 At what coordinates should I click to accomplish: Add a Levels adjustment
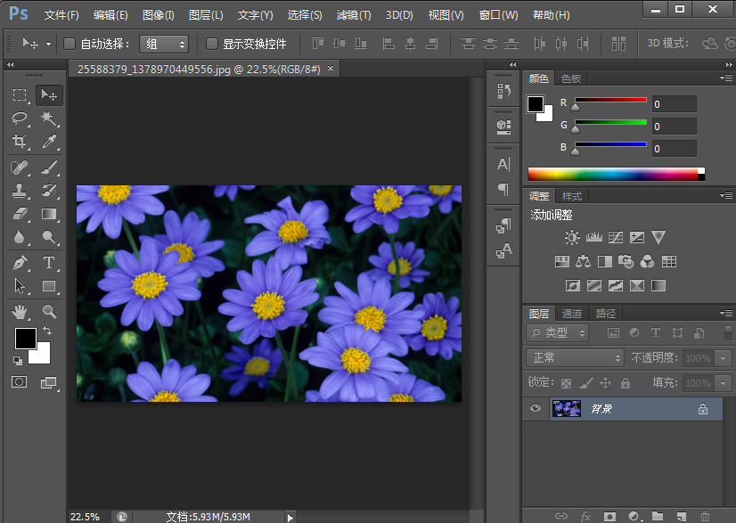pyautogui.click(x=593, y=238)
